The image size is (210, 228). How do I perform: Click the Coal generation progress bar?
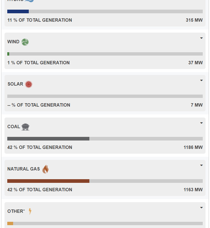click(105, 138)
